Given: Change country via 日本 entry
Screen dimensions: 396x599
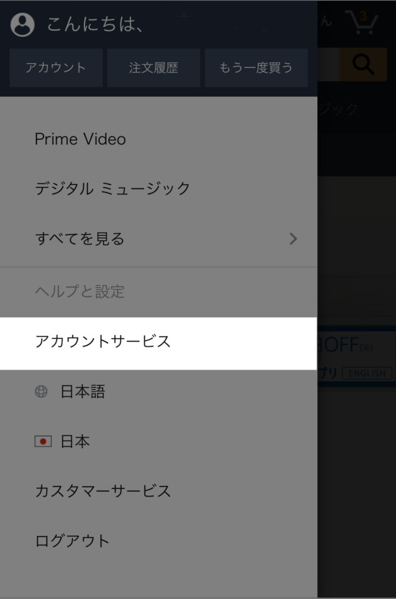Looking at the screenshot, I should tap(158, 441).
